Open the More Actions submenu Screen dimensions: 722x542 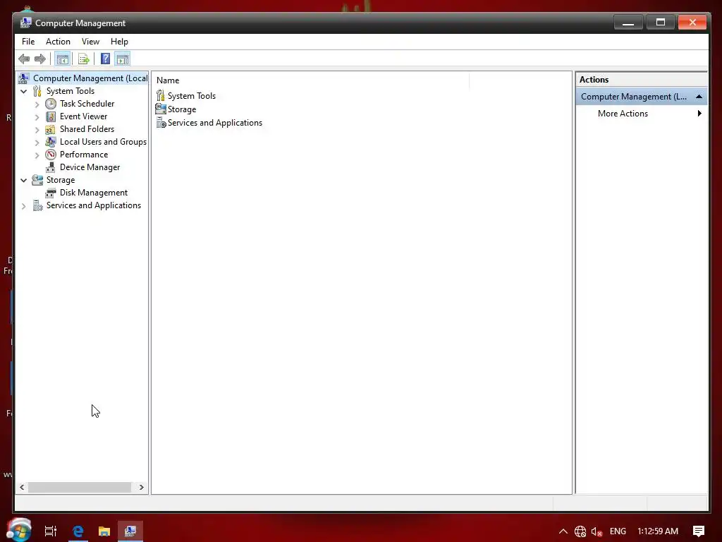642,114
